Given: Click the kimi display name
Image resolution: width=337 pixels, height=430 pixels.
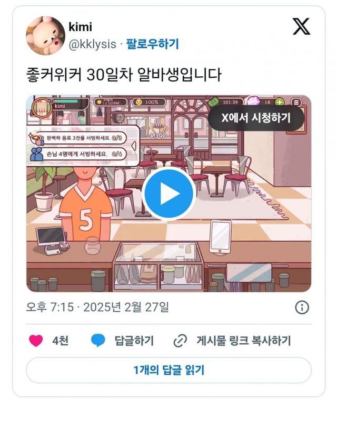Looking at the screenshot, I should 80,27.
